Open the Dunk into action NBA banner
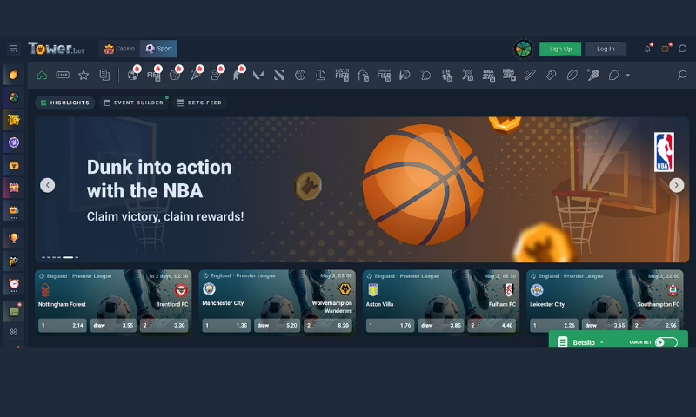 pyautogui.click(x=362, y=189)
